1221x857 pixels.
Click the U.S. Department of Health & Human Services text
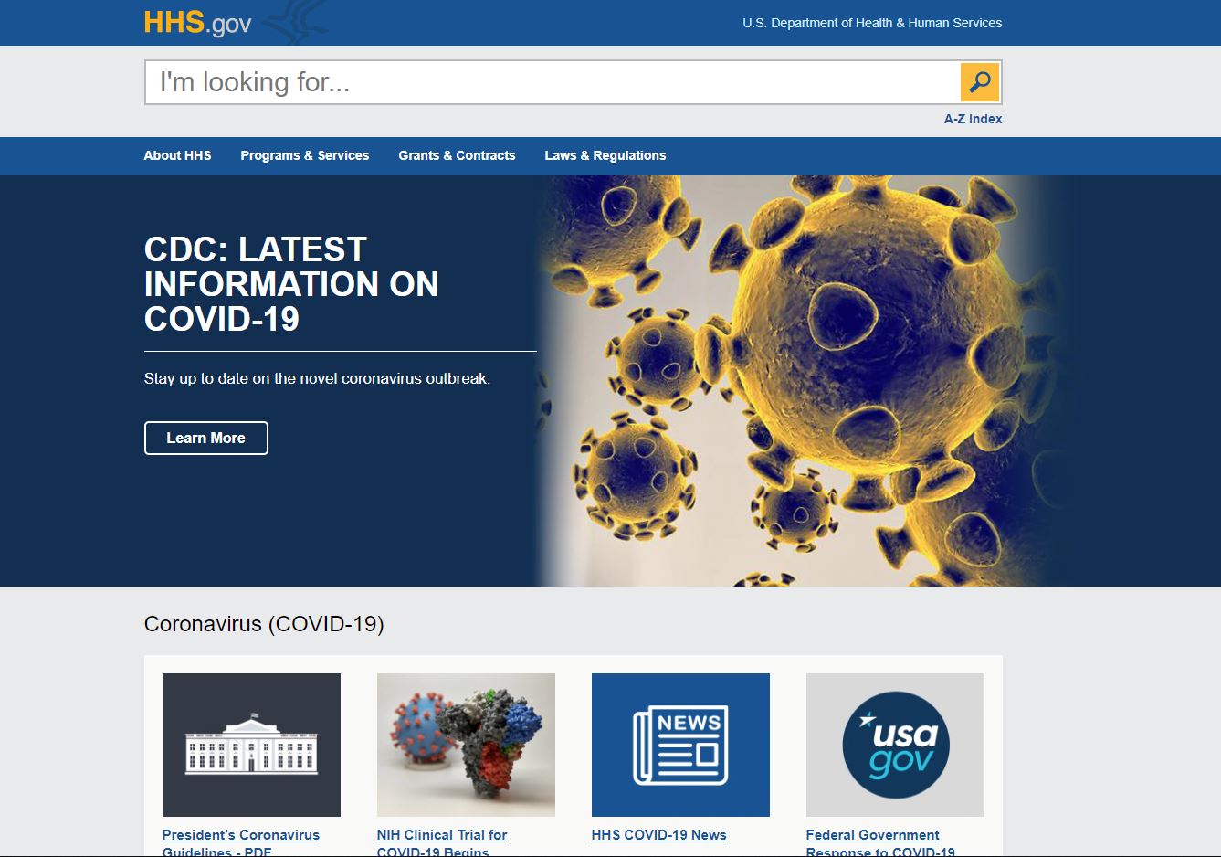click(872, 23)
